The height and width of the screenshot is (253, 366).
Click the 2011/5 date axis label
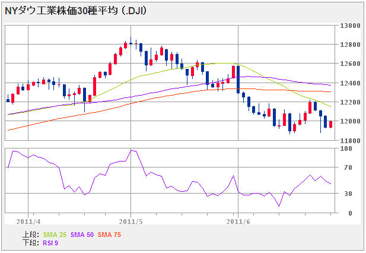(x=131, y=222)
